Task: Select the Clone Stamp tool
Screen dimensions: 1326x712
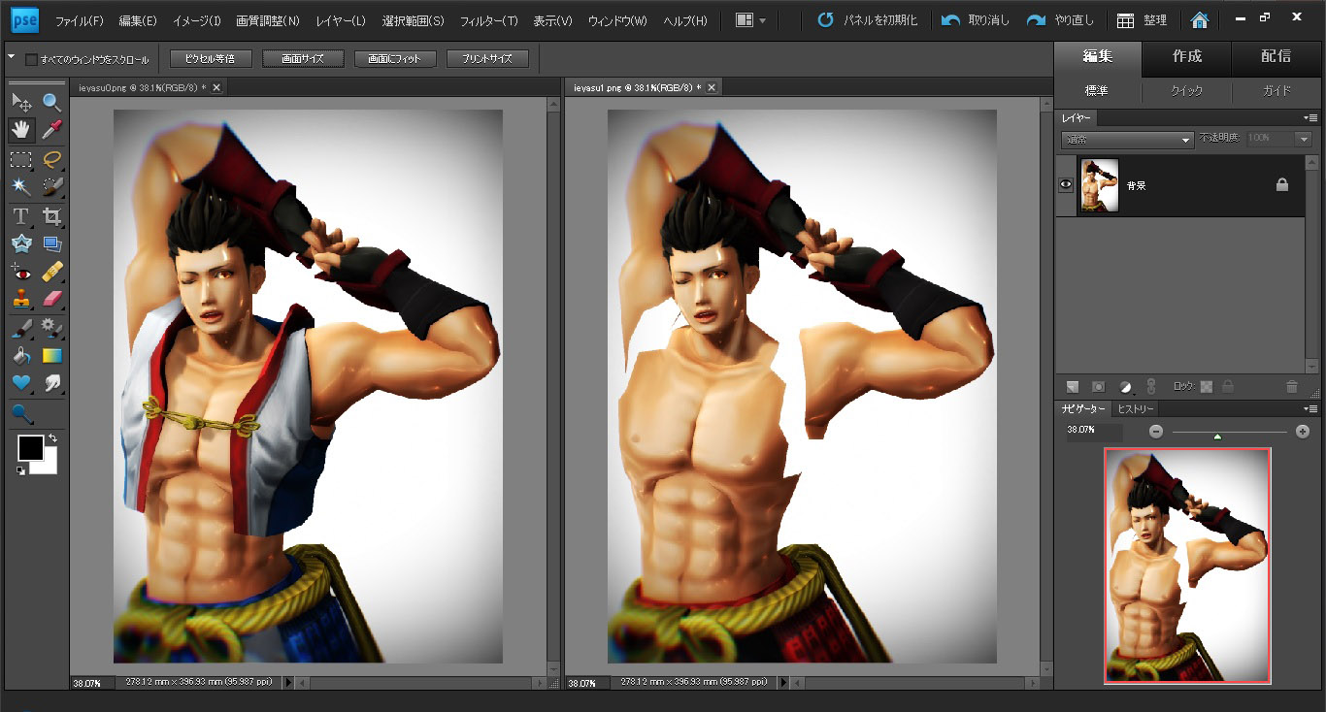Action: (x=21, y=299)
